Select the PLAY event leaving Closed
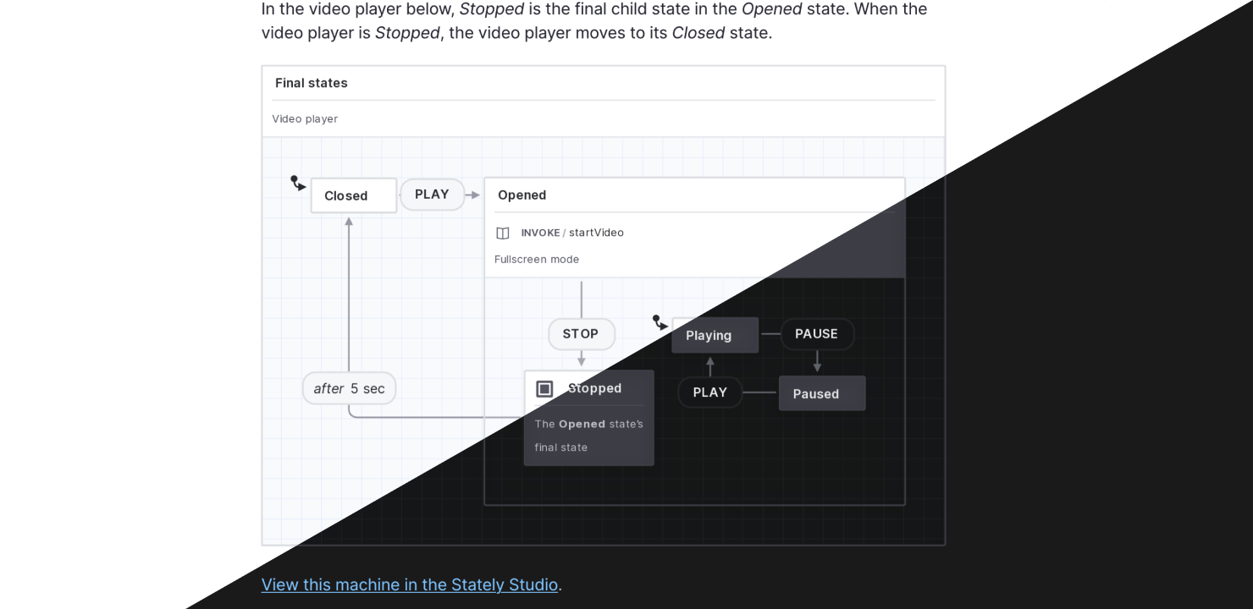 [432, 195]
